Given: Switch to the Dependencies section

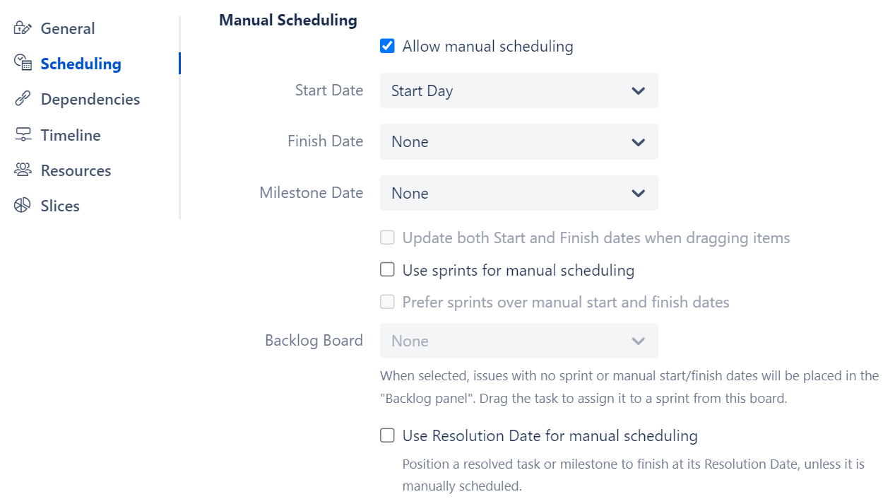Looking at the screenshot, I should 91,99.
